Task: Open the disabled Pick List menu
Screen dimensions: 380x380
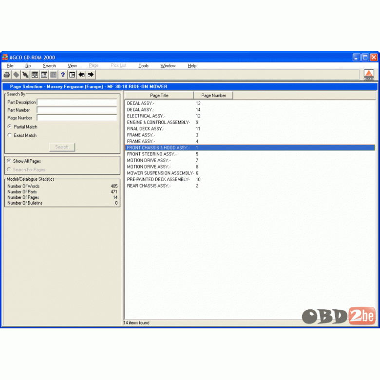Action: (118, 65)
